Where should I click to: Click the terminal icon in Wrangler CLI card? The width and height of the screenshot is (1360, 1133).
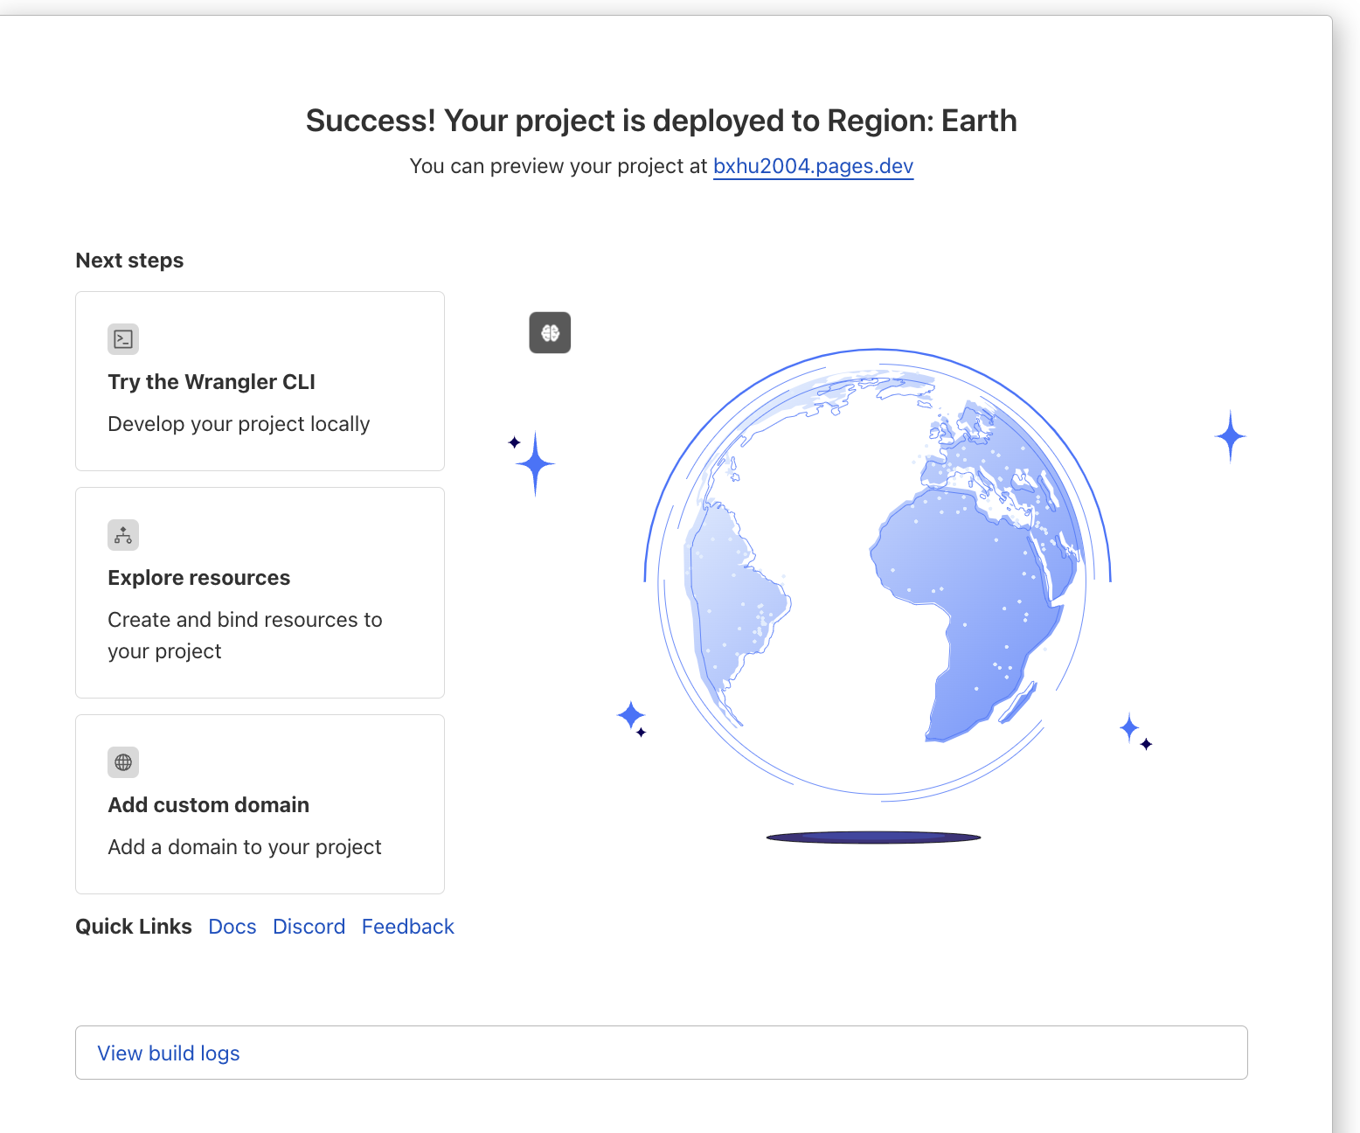click(x=123, y=339)
